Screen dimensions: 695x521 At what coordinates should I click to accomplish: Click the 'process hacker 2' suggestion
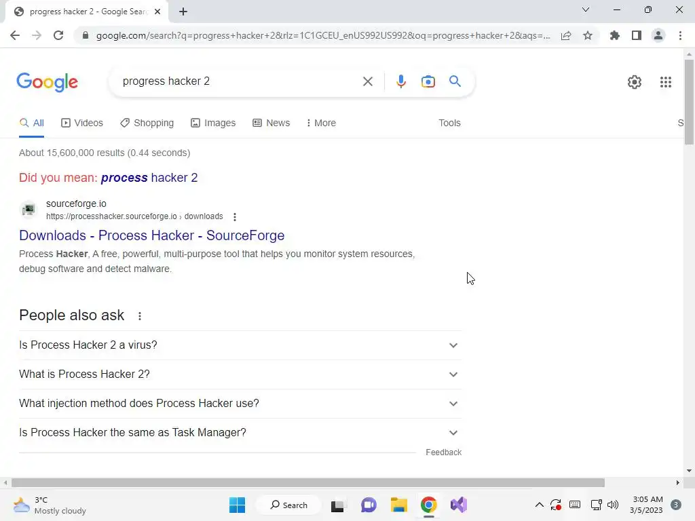click(x=149, y=178)
